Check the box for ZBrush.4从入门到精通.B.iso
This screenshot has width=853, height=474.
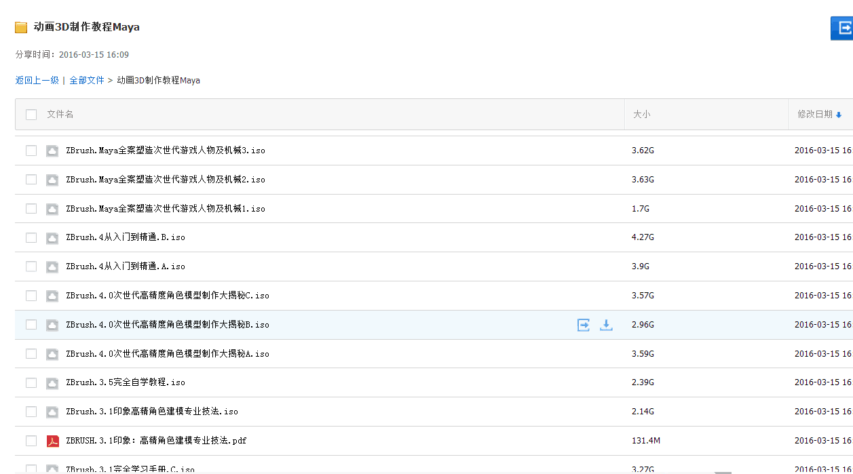point(31,237)
